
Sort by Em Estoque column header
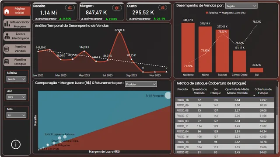coord(216,91)
